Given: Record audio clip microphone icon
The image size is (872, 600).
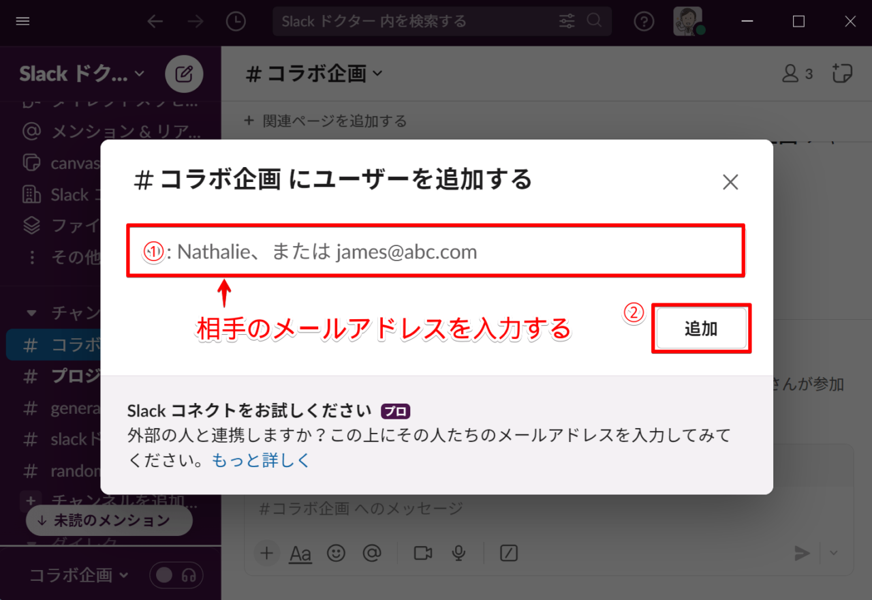Looking at the screenshot, I should pyautogui.click(x=459, y=553).
